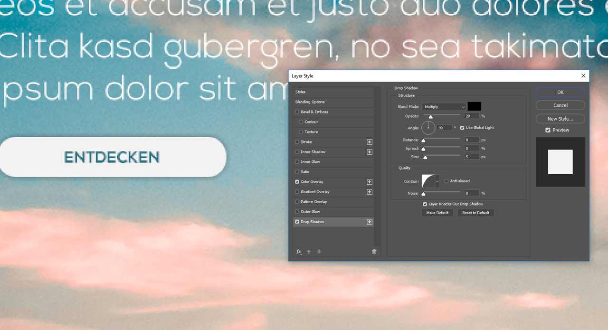Move effect up with arrow icon
This screenshot has height=330, width=608.
tap(309, 252)
